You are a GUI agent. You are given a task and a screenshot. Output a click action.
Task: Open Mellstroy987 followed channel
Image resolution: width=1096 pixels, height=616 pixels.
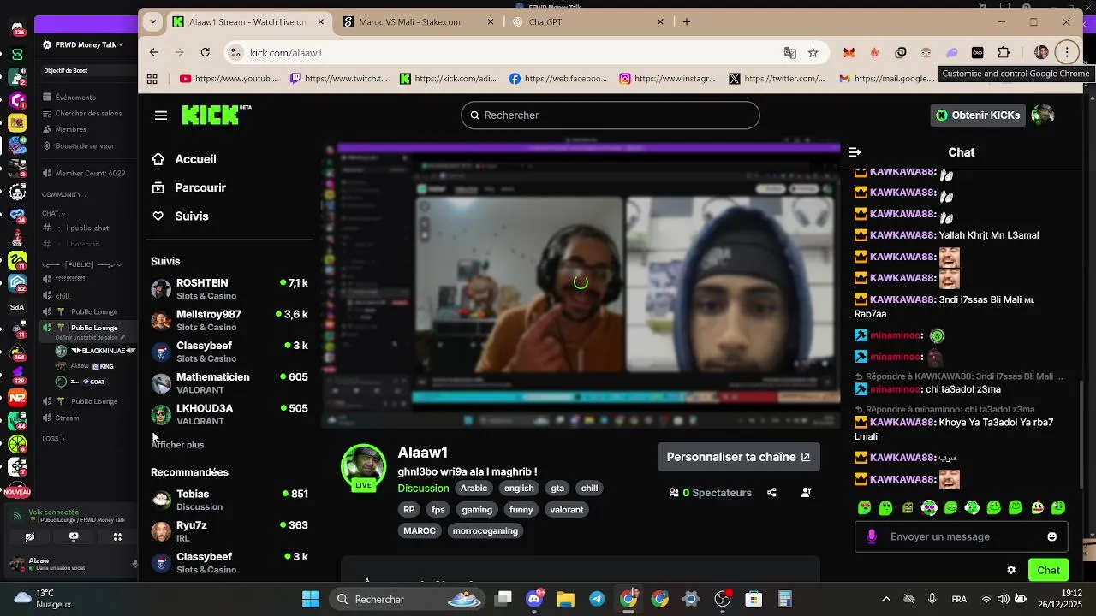(229, 321)
